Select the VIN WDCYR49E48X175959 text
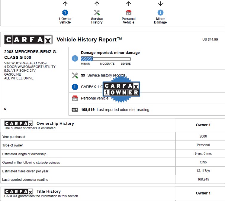 click(25, 63)
